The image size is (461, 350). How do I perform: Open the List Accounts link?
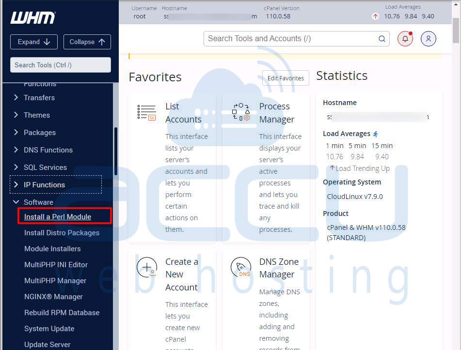183,113
